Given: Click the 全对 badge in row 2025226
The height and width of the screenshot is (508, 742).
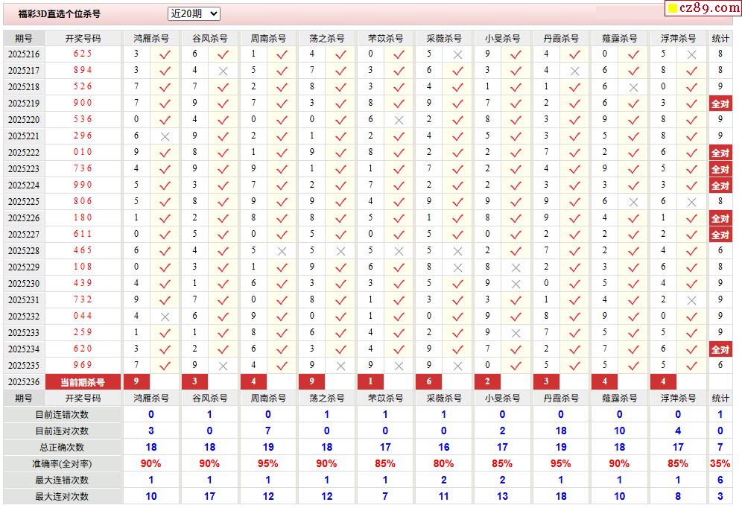Looking at the screenshot, I should point(720,218).
